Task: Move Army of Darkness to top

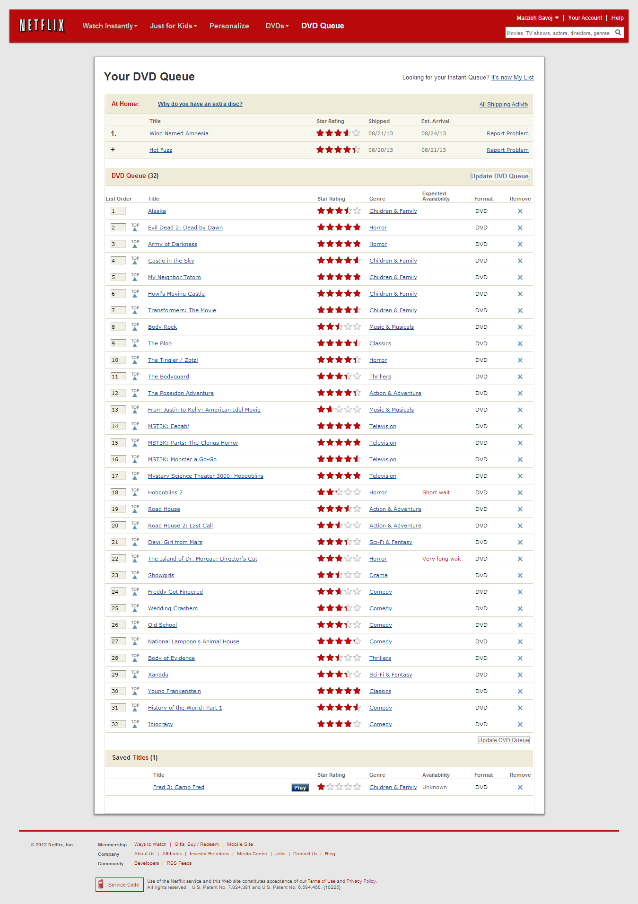Action: (x=135, y=244)
